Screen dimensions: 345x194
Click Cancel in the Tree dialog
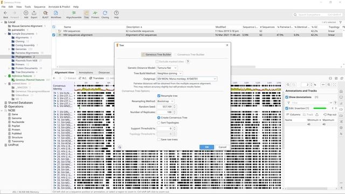coord(223,147)
